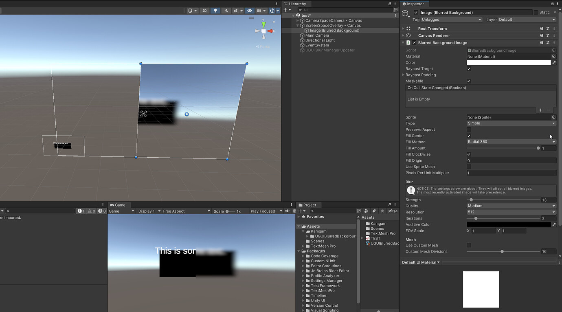562x312 pixels.
Task: Toggle 2D mode in Scene view toolbar
Action: click(204, 10)
